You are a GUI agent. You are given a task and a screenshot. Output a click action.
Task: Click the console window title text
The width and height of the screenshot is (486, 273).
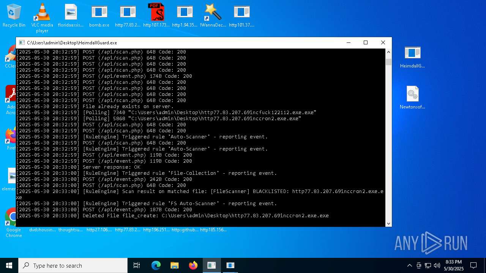coord(72,43)
